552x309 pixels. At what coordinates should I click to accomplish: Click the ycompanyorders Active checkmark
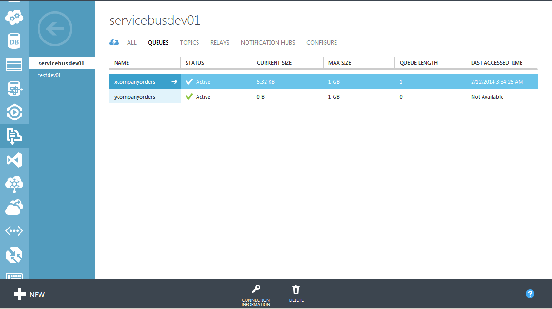(x=189, y=97)
